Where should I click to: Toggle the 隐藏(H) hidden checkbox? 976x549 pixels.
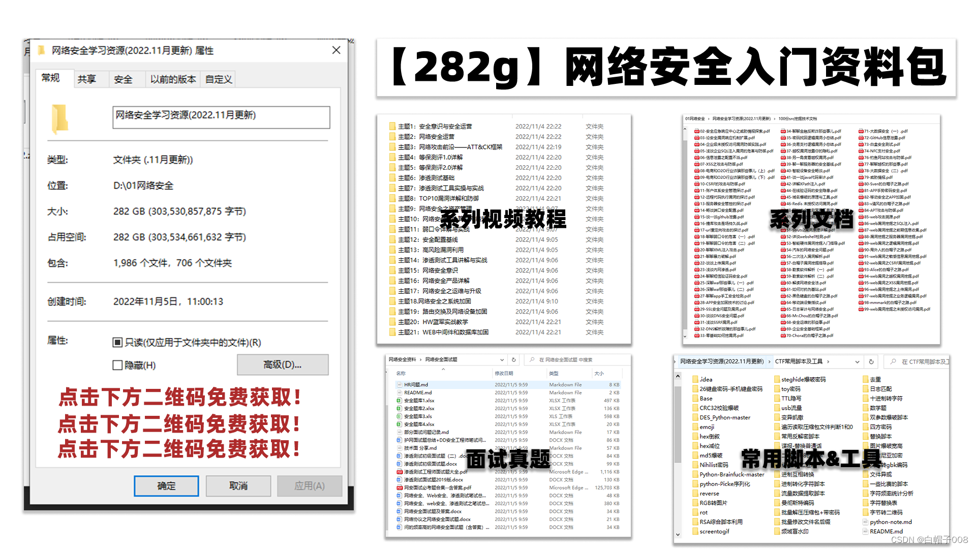[117, 365]
